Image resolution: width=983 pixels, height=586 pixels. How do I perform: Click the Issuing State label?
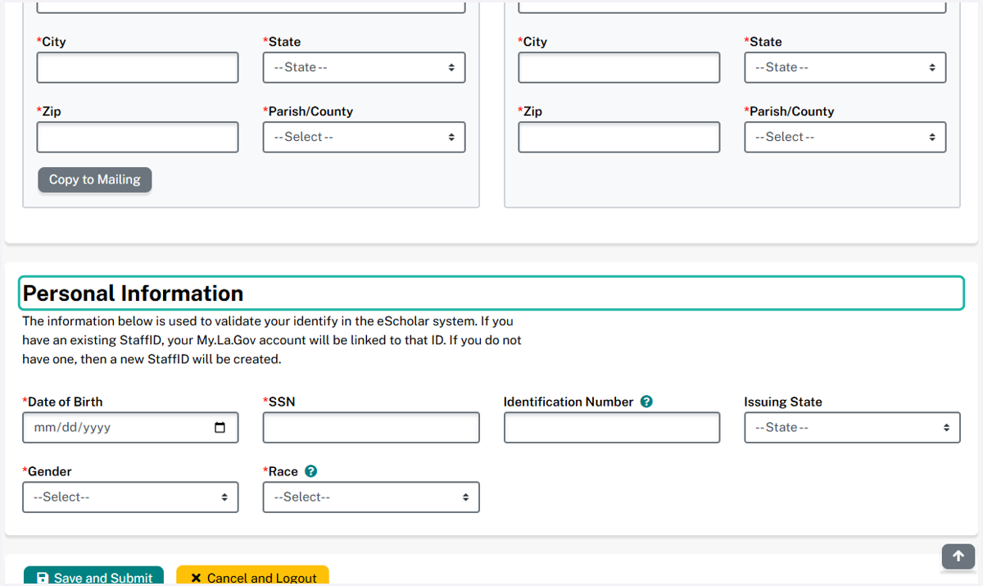click(x=783, y=402)
